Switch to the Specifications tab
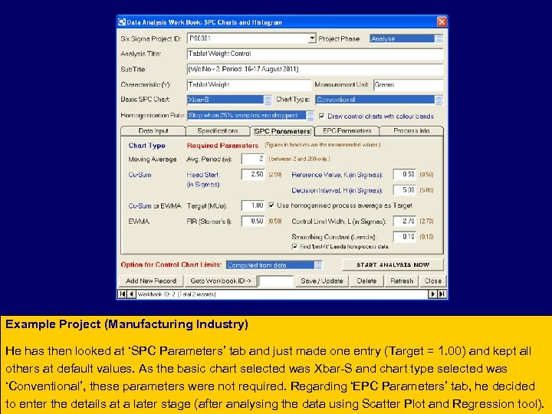 [x=218, y=131]
